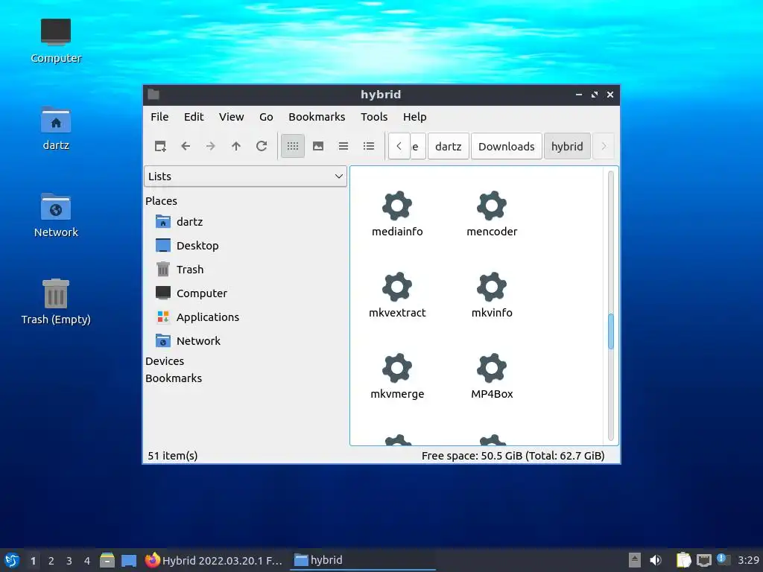763x572 pixels.
Task: Open the Network desktop icon
Action: [56, 215]
